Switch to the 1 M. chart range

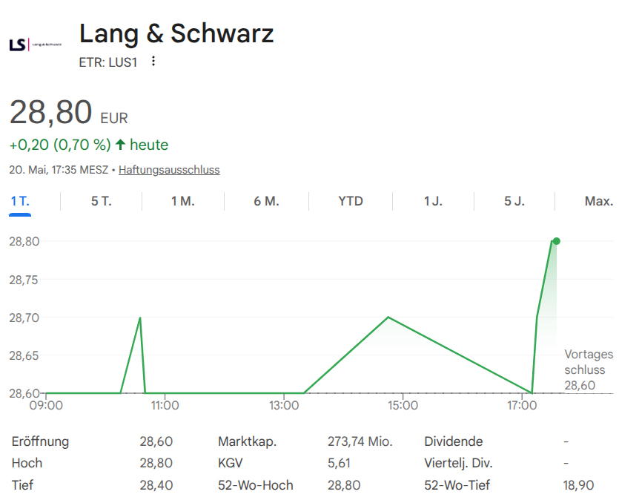click(183, 202)
